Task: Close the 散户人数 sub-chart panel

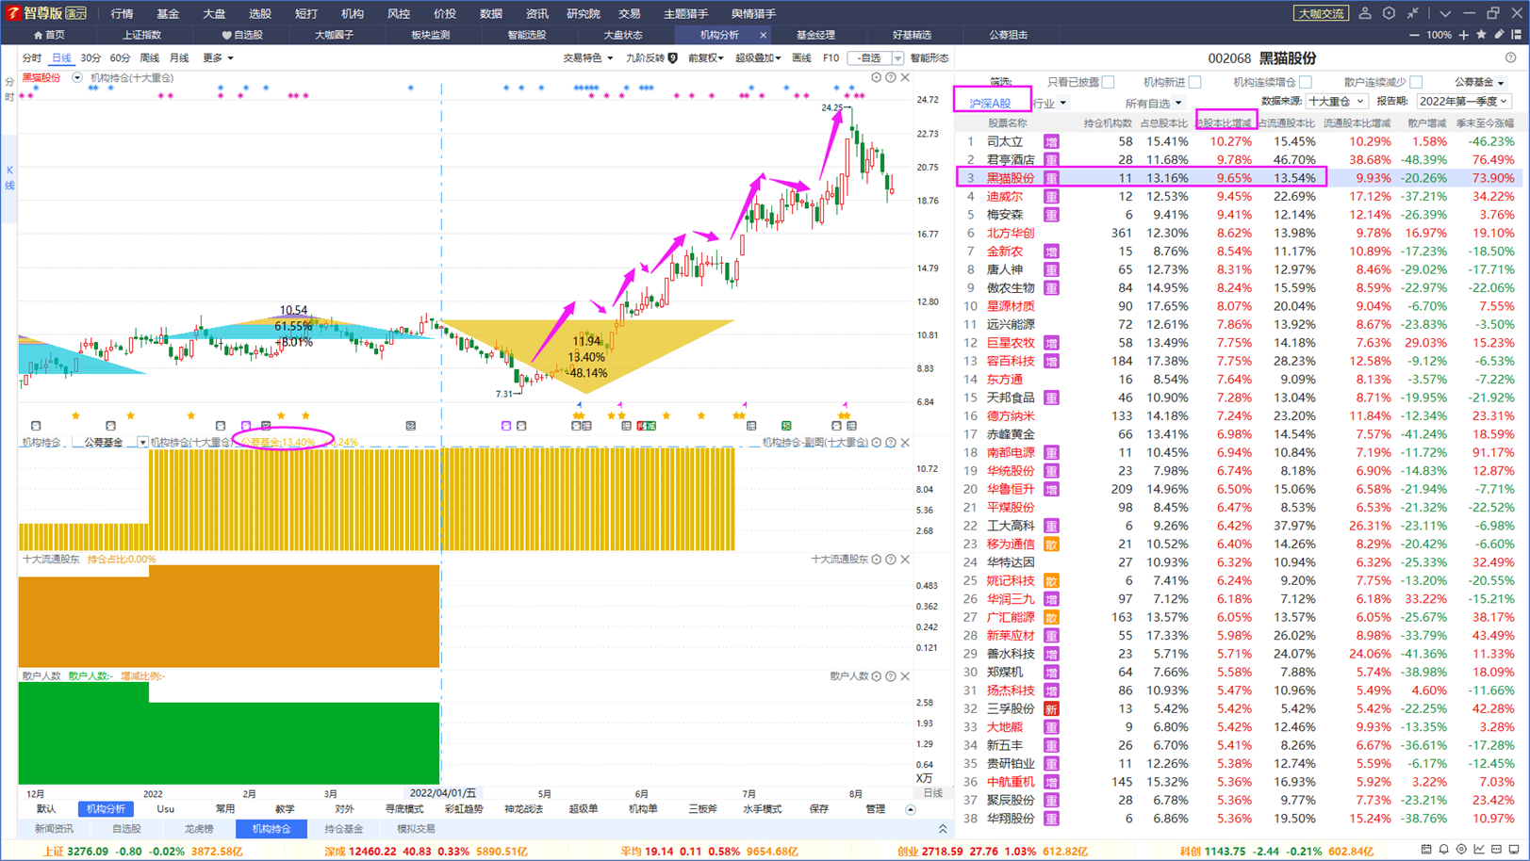Action: (x=905, y=676)
